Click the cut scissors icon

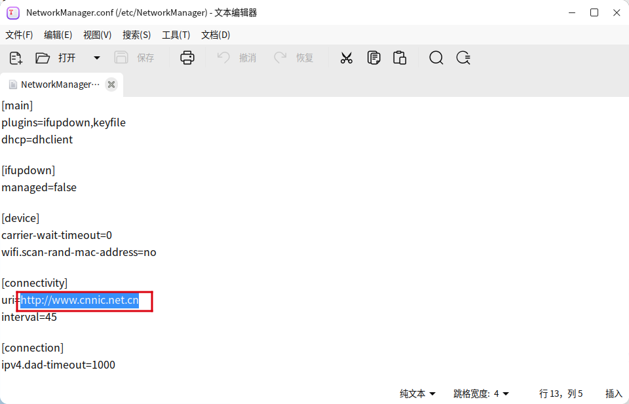[x=347, y=58]
